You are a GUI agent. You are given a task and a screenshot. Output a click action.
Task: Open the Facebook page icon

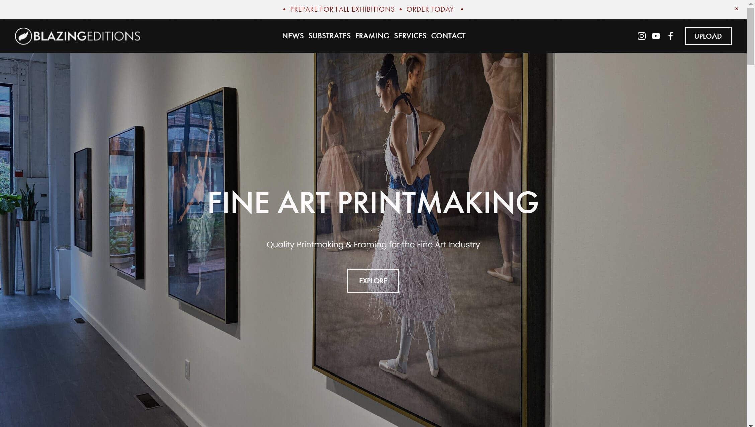pos(670,36)
